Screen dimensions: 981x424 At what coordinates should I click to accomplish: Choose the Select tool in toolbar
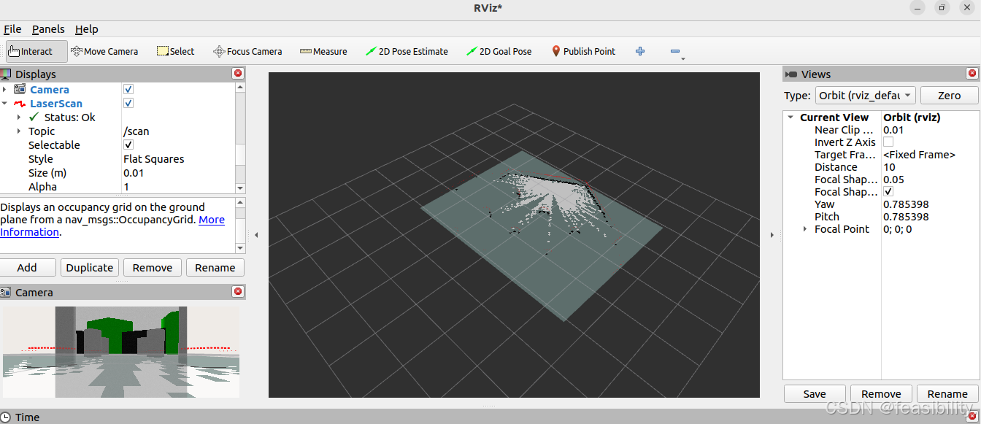[x=176, y=51]
